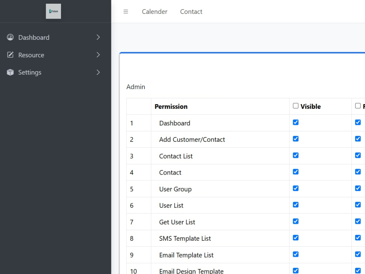Uncheck Visible for Contact List
The height and width of the screenshot is (274, 365).
tap(296, 155)
